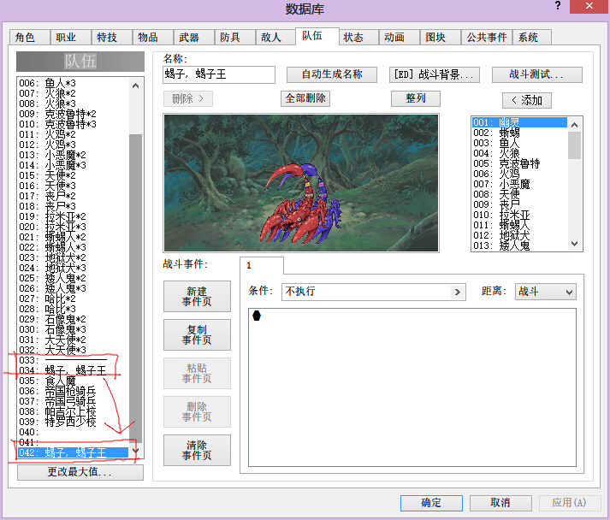Select troop 027: 哈比*2
This screenshot has width=610, height=520.
coord(73,298)
